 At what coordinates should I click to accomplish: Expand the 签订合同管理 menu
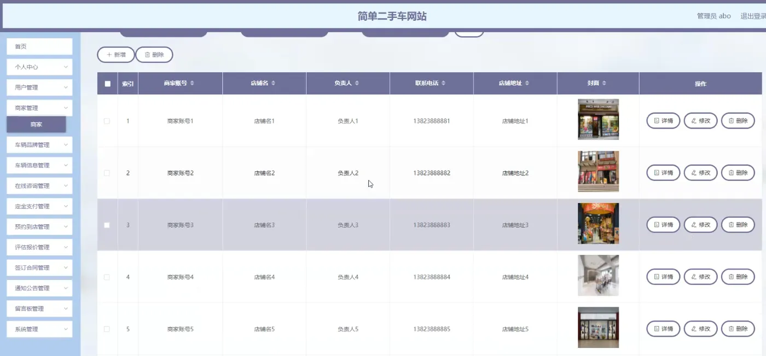tap(39, 268)
